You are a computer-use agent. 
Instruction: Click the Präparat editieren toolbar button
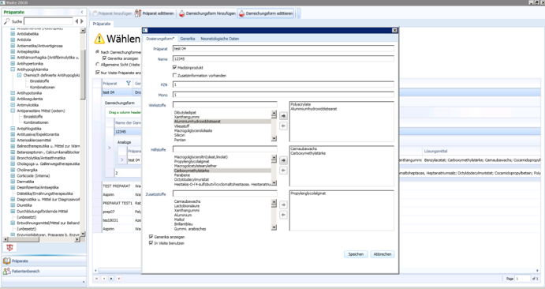155,13
